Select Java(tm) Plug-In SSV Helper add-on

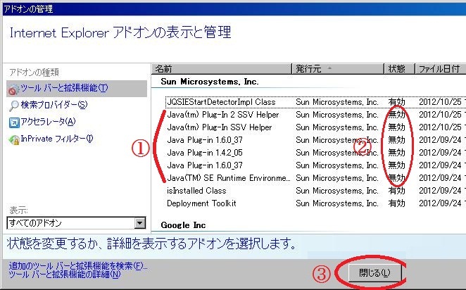click(219, 127)
